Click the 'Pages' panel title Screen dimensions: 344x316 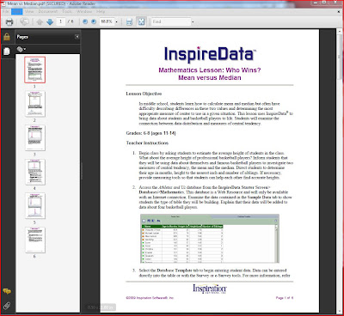coord(22,37)
